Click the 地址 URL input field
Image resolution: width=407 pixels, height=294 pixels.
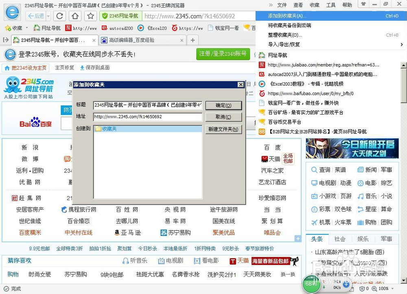147,117
